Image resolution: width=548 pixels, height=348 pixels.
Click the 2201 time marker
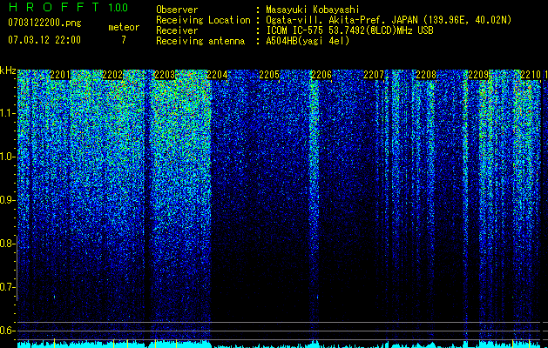(60, 75)
